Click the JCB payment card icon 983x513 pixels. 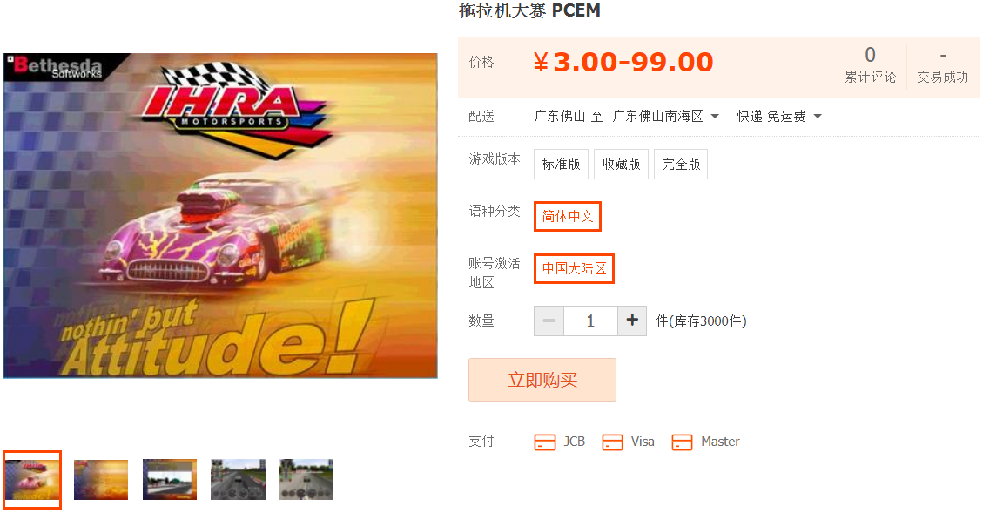point(545,442)
